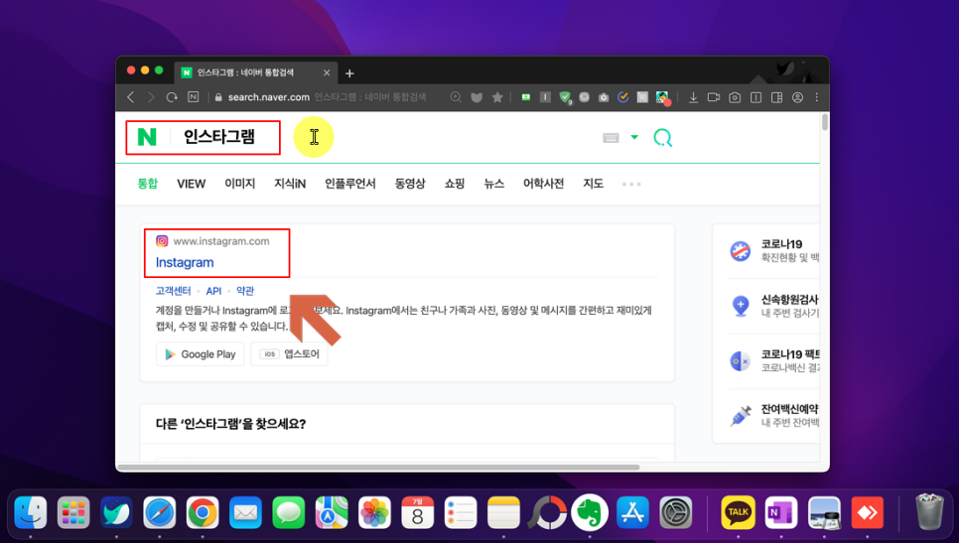Image resolution: width=959 pixels, height=543 pixels.
Task: Open the 고객센터 sublink
Action: tap(173, 291)
